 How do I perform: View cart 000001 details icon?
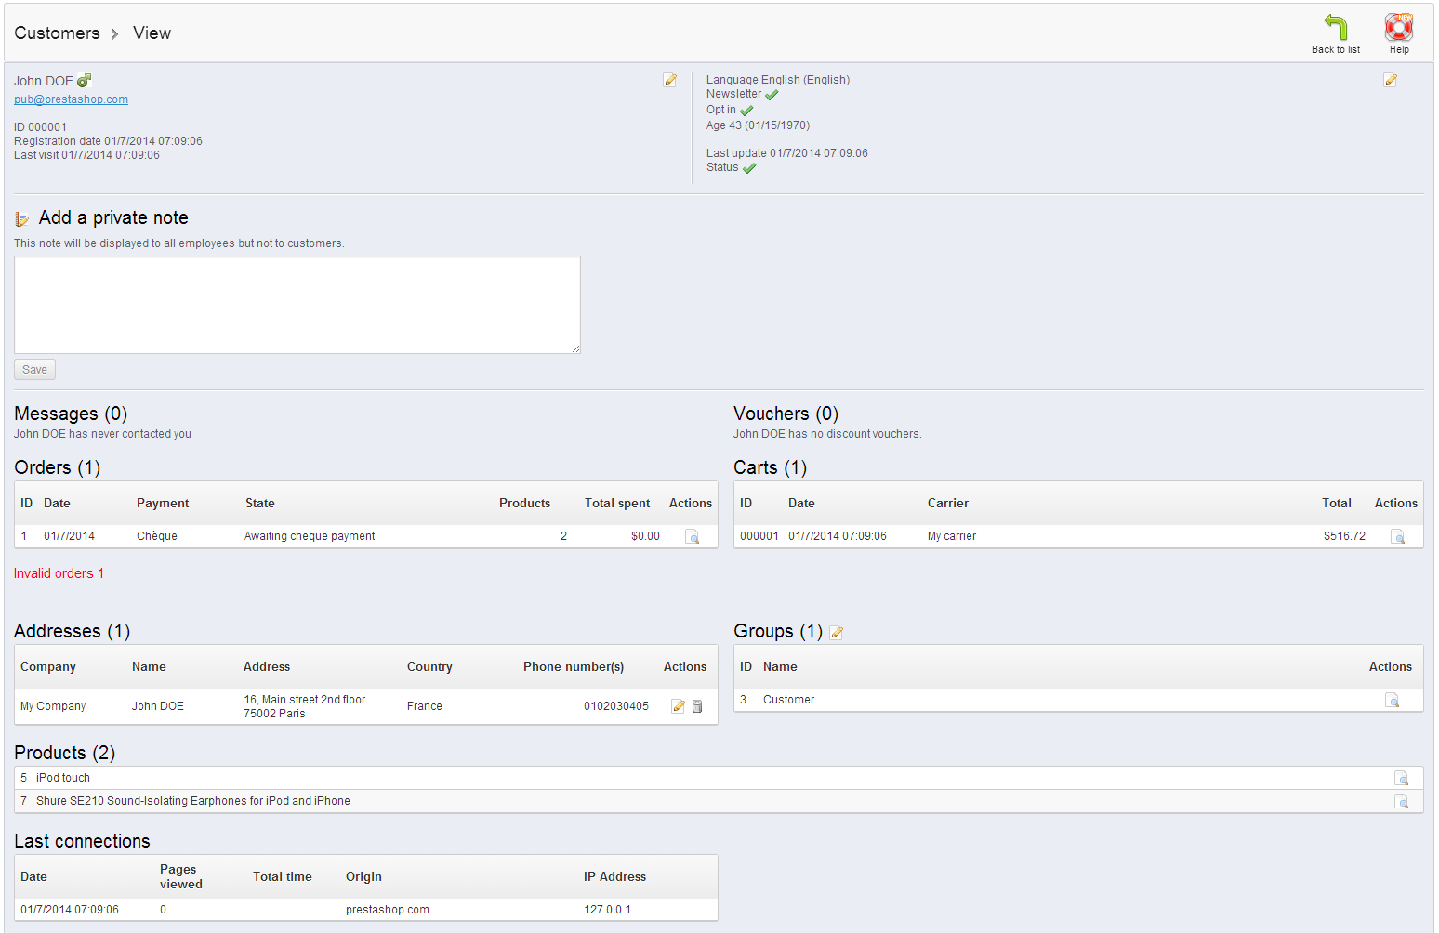click(x=1397, y=536)
